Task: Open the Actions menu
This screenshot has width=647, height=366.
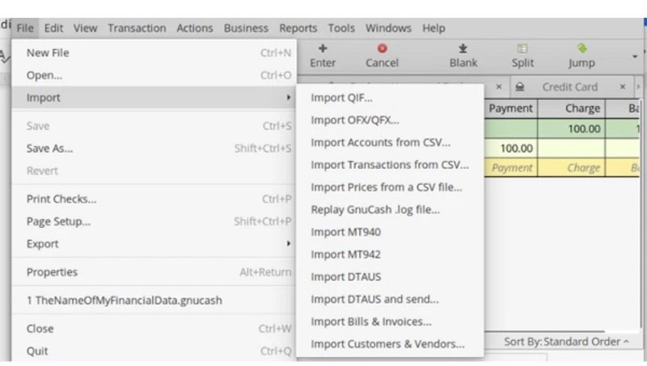Action: coord(195,28)
